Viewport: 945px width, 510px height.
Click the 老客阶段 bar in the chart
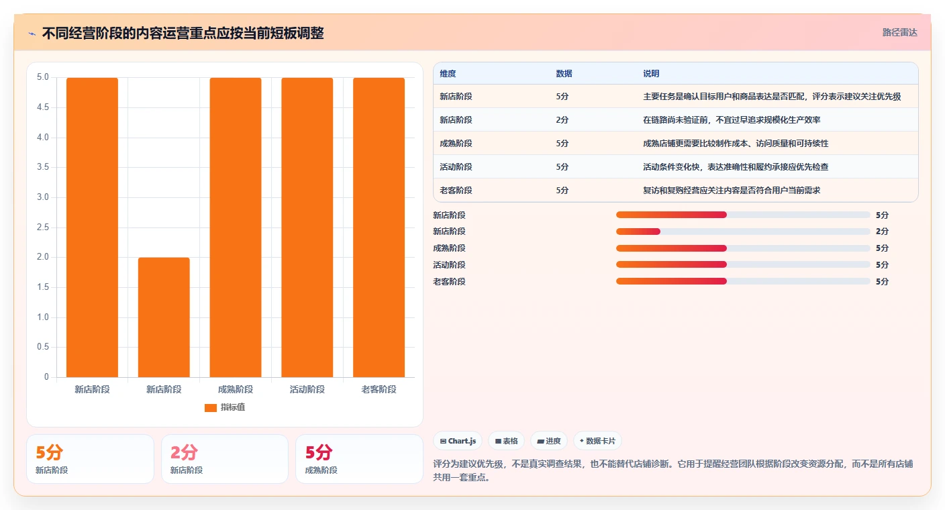tap(379, 227)
